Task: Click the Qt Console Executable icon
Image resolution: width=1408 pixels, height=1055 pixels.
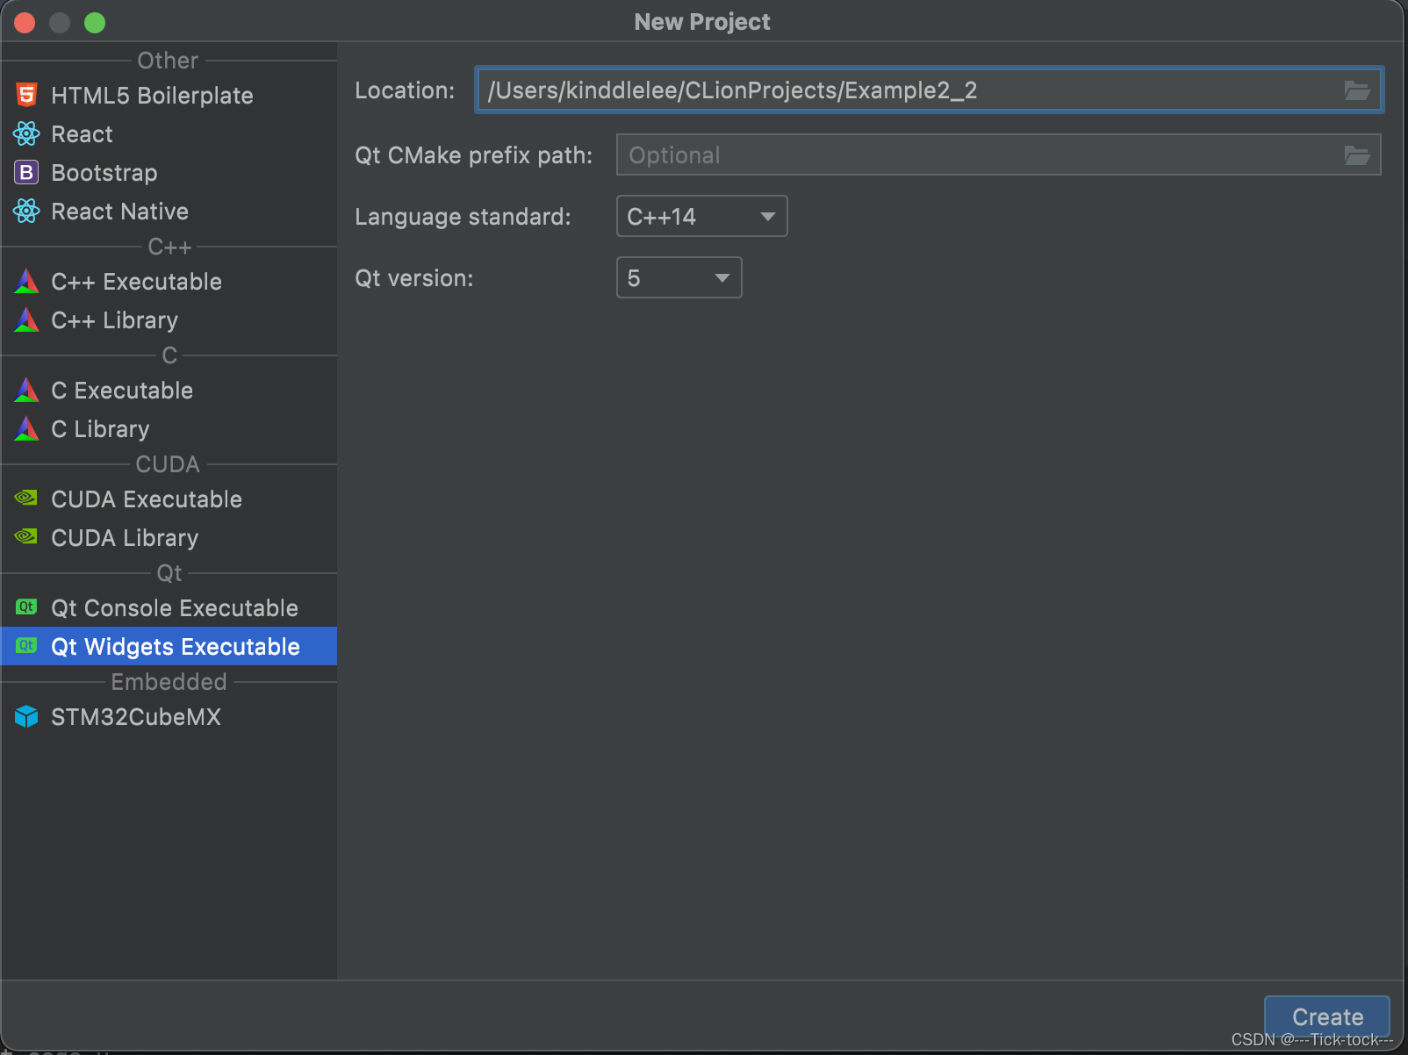Action: (x=26, y=606)
